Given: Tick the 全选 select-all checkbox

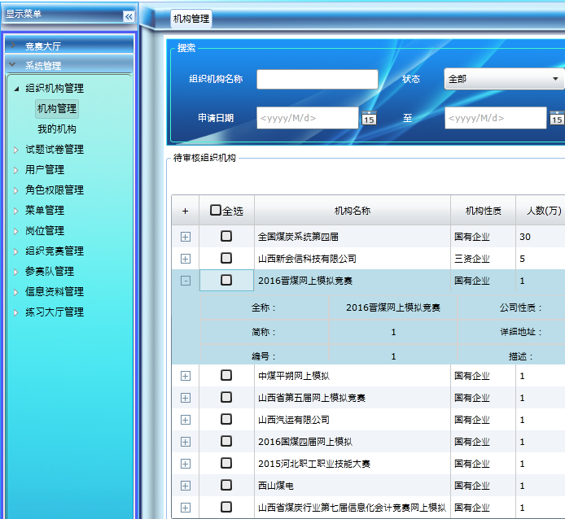Looking at the screenshot, I should [216, 210].
